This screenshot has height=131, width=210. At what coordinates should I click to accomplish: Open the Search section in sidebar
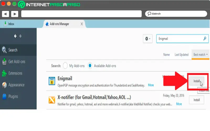18,50
